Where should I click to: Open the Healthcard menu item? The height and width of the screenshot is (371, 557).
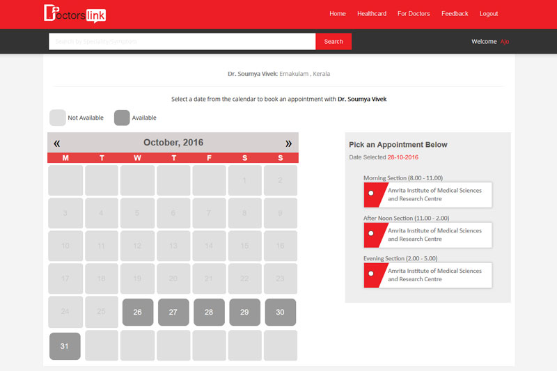(x=371, y=14)
